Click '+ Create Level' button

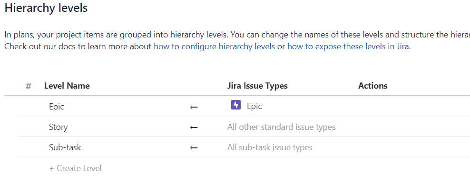76,168
